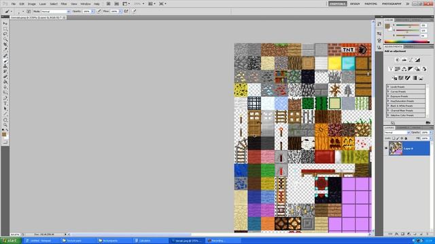The image size is (435, 244).
Task: Open the Flow slider arrow
Action: [x=120, y=12]
